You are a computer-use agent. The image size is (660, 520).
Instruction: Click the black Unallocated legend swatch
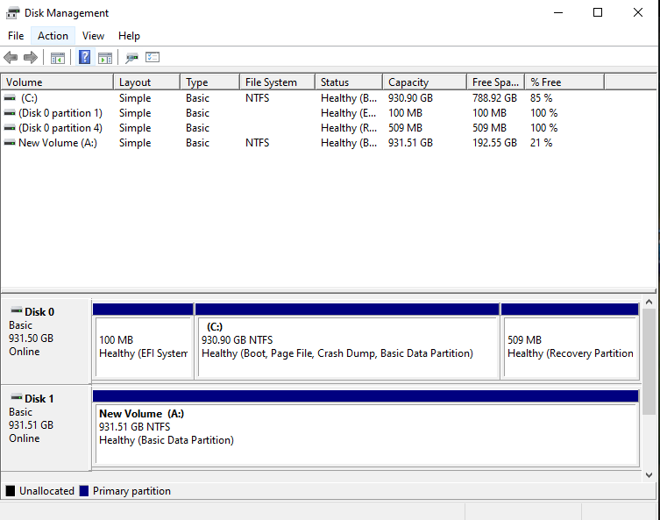[x=11, y=491]
